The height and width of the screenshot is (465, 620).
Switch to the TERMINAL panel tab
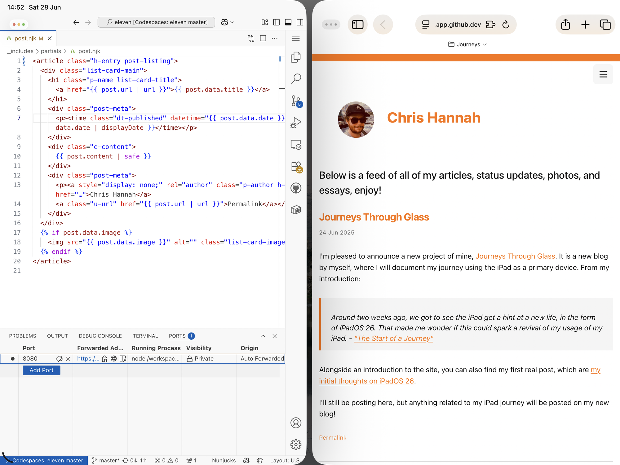point(145,336)
